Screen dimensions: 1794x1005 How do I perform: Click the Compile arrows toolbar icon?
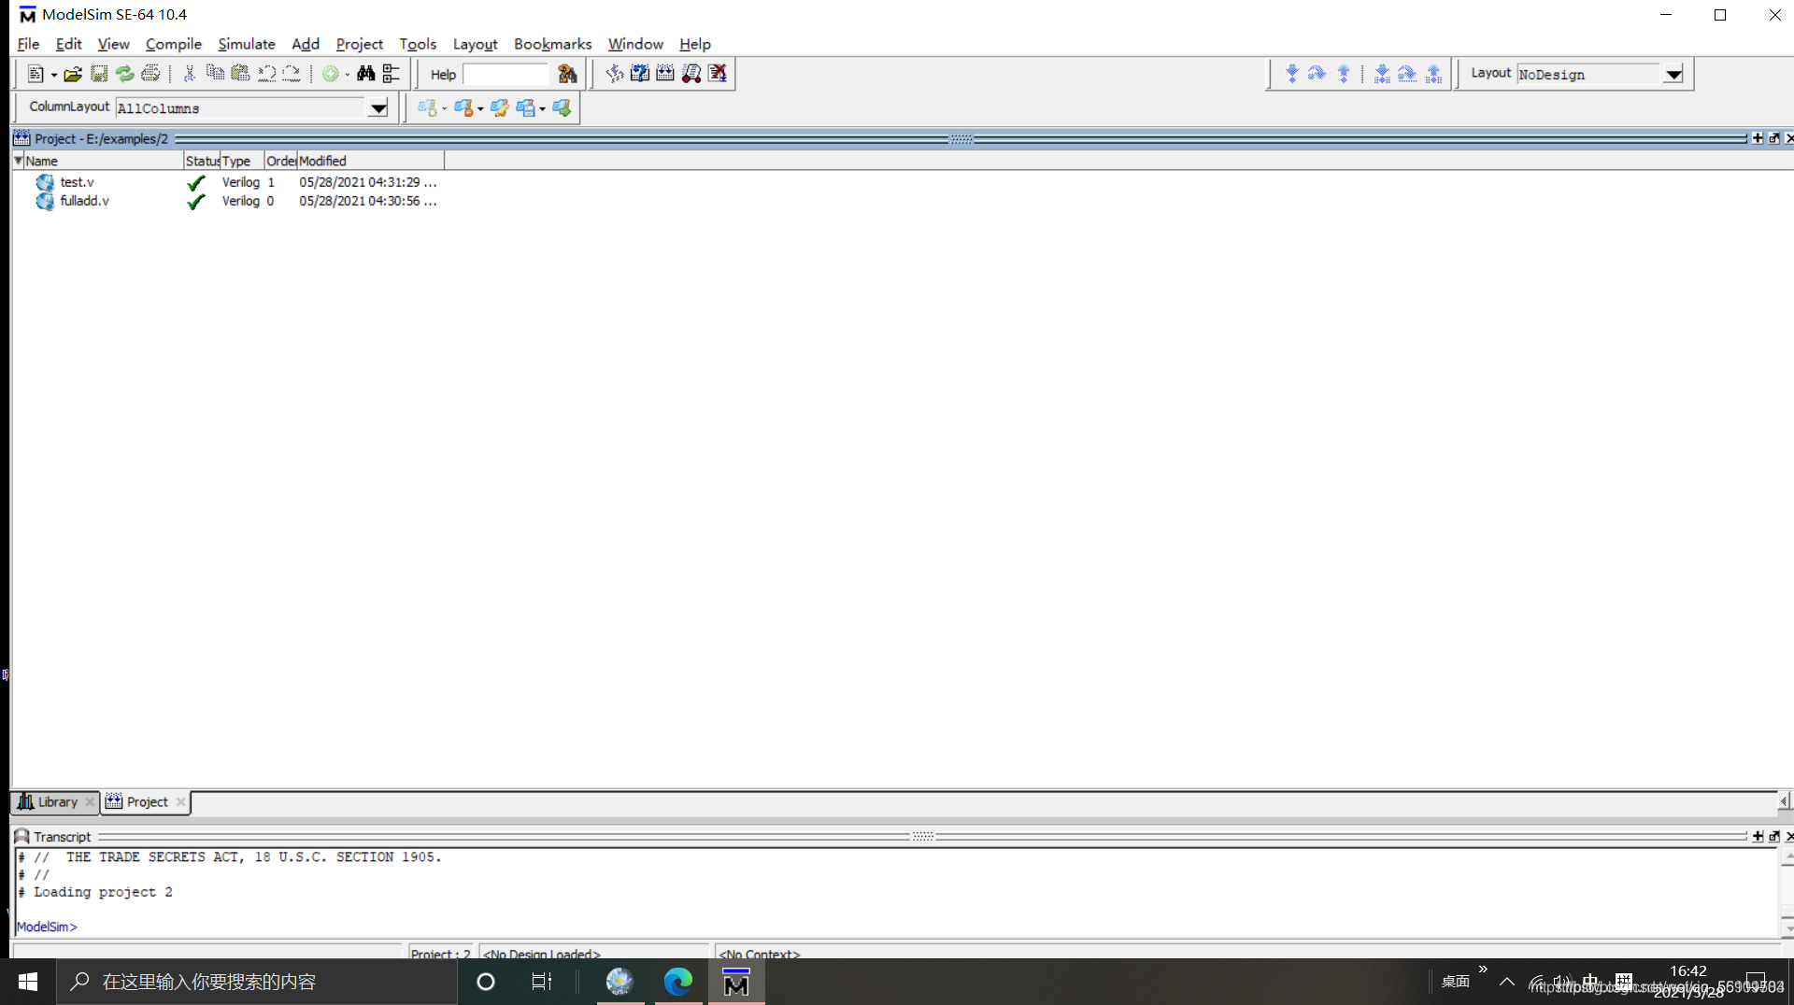(614, 74)
